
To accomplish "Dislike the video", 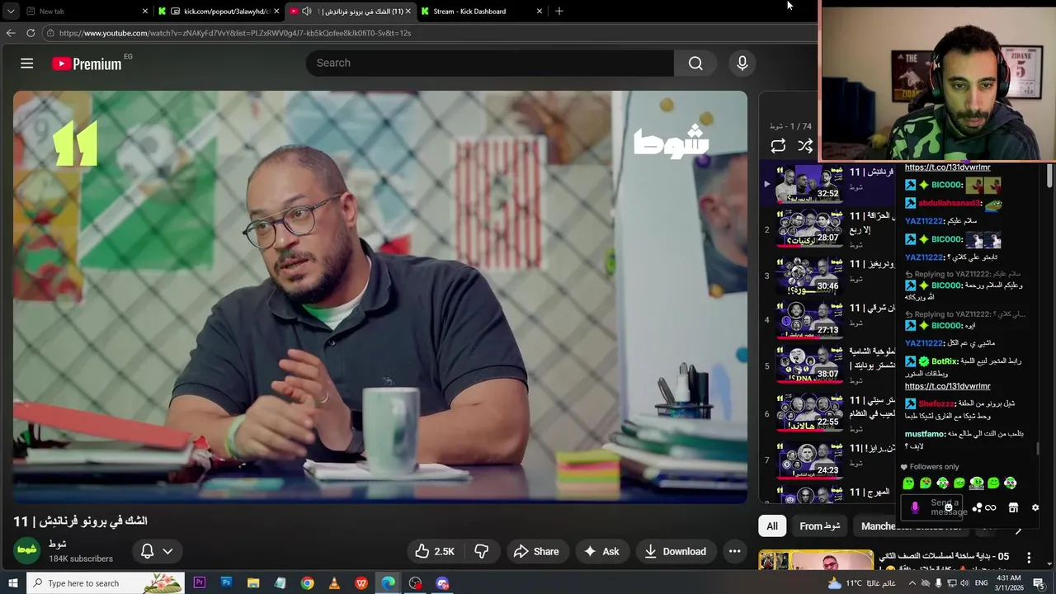I will coord(481,551).
